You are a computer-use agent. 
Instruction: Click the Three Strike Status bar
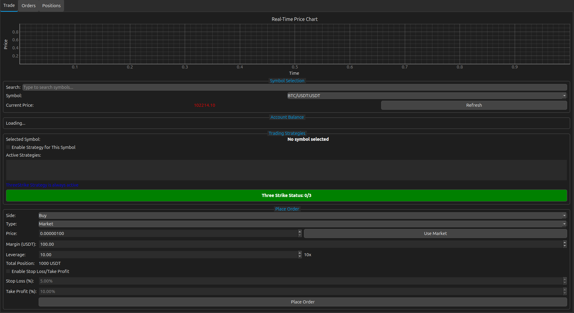coord(287,196)
